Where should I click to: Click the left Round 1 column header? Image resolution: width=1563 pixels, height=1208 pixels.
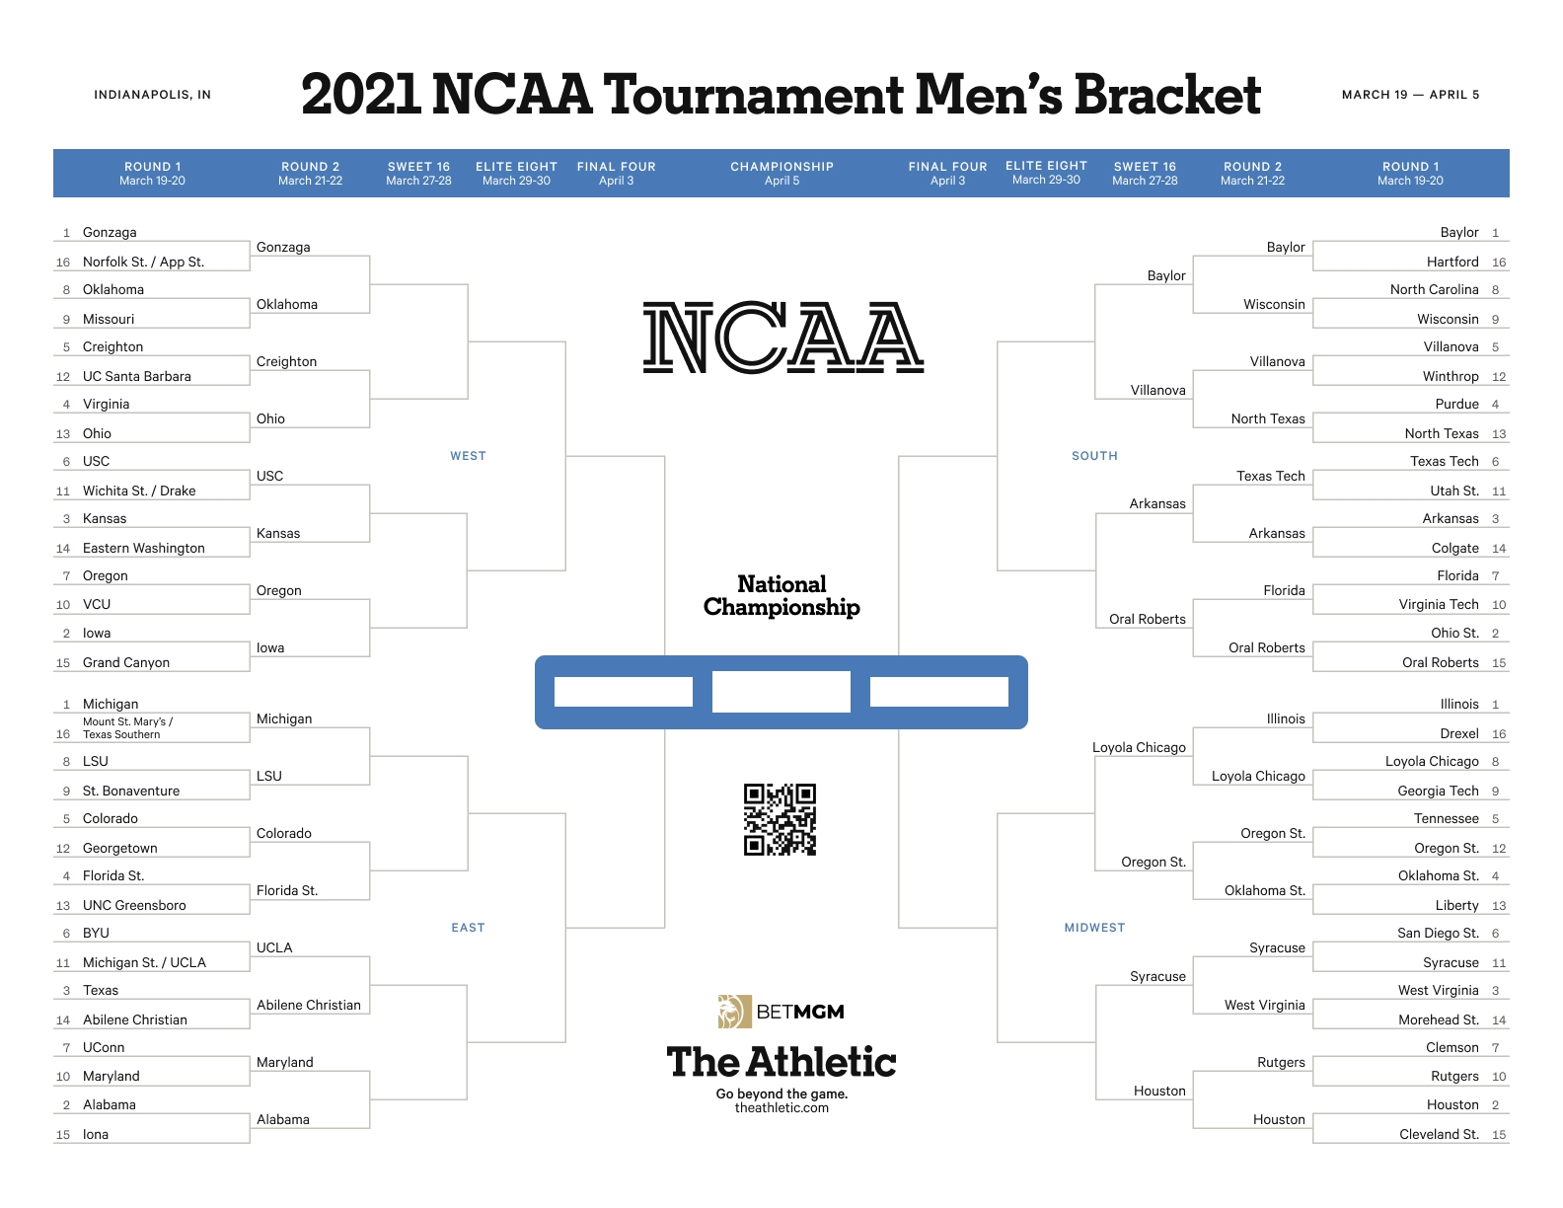[152, 174]
